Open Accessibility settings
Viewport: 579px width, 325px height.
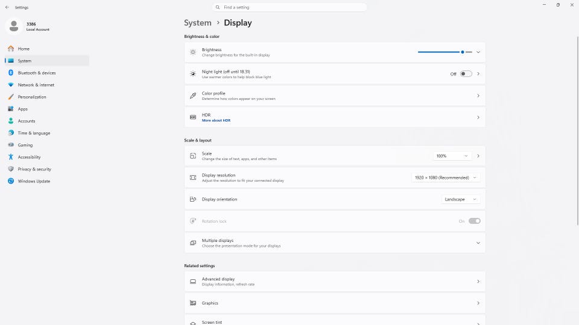47,157
